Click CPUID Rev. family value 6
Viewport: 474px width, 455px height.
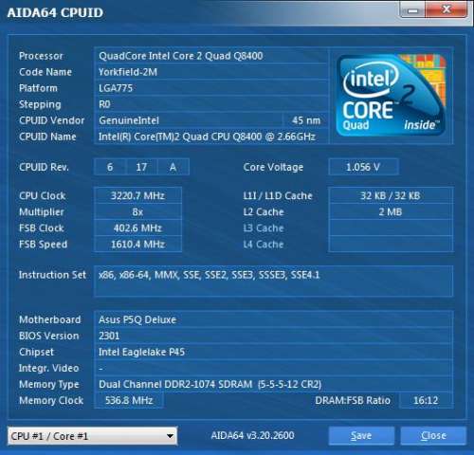(x=110, y=167)
